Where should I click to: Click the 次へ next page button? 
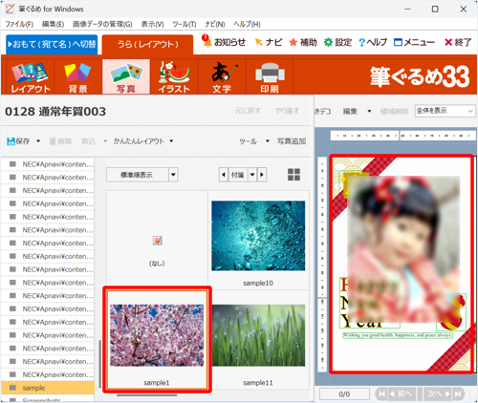(x=439, y=394)
